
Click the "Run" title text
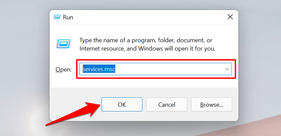point(68,17)
